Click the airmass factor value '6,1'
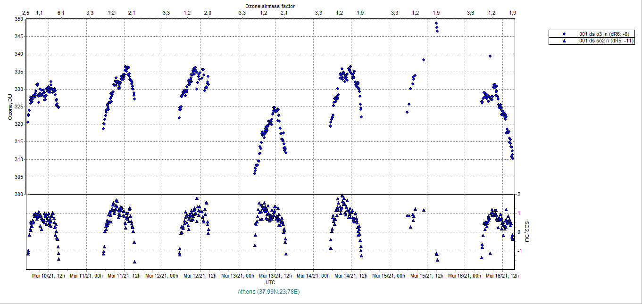 [x=61, y=12]
